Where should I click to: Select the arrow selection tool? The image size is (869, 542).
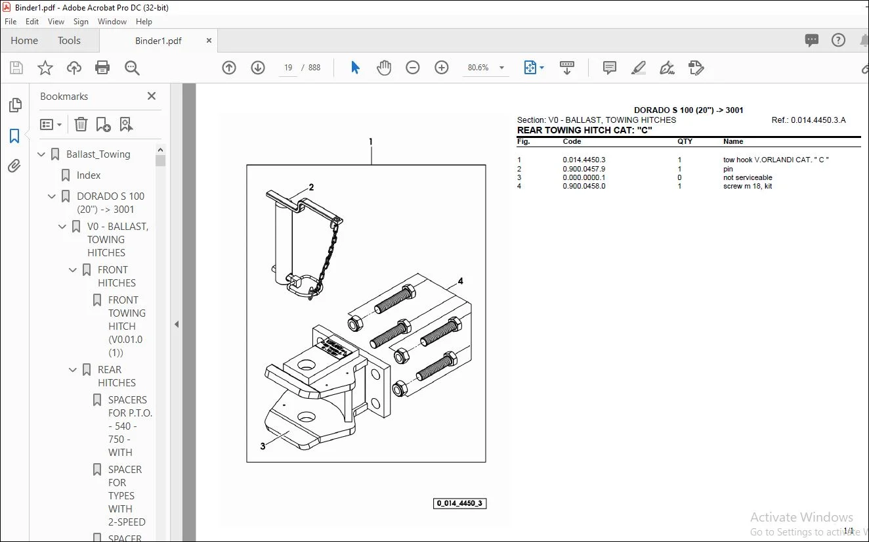355,68
